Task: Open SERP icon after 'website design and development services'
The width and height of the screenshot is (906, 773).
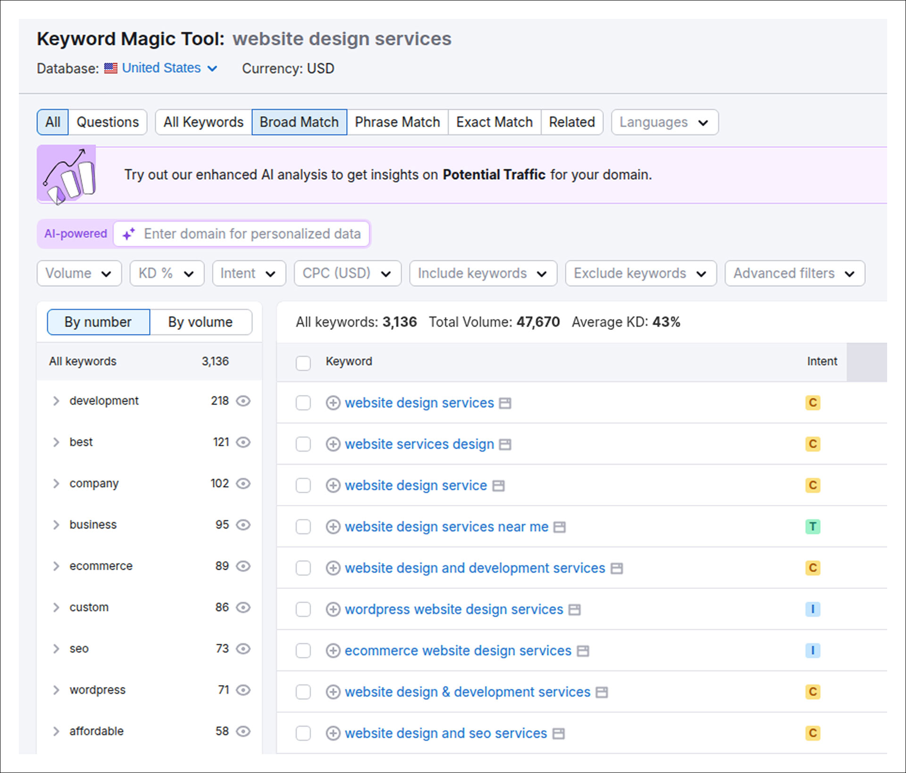Action: click(617, 569)
